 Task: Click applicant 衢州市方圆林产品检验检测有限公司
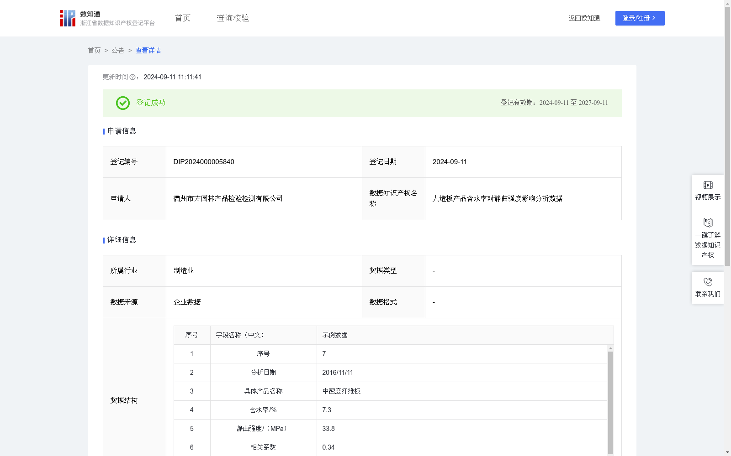click(228, 199)
